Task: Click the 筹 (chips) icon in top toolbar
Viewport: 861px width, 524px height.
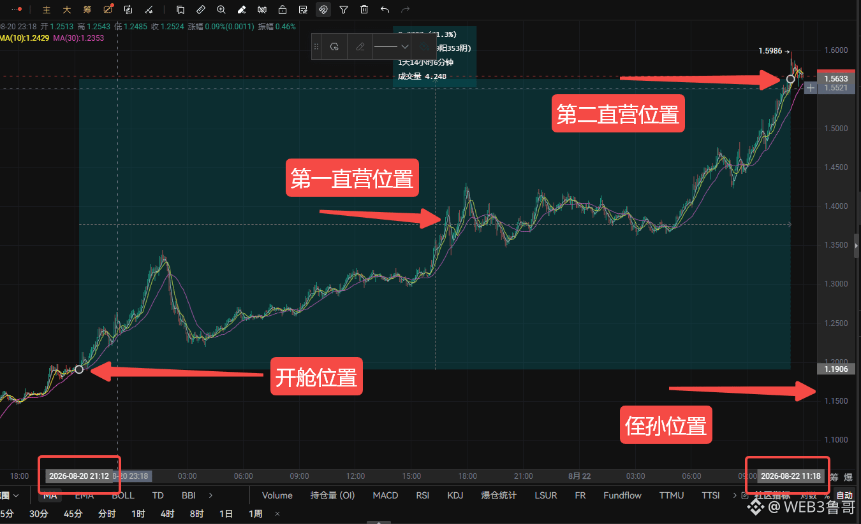Action: (x=87, y=10)
